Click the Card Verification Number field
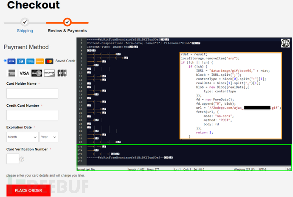The width and height of the screenshot is (293, 197). [x=12, y=159]
